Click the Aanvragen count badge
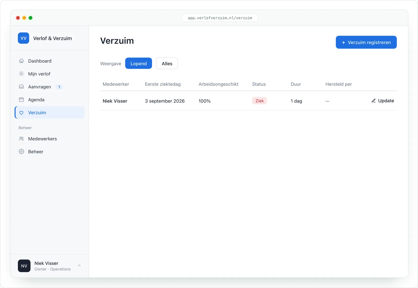 click(59, 87)
